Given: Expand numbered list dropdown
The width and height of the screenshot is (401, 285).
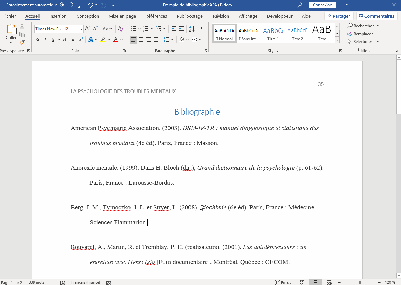Looking at the screenshot, I should 152,29.
